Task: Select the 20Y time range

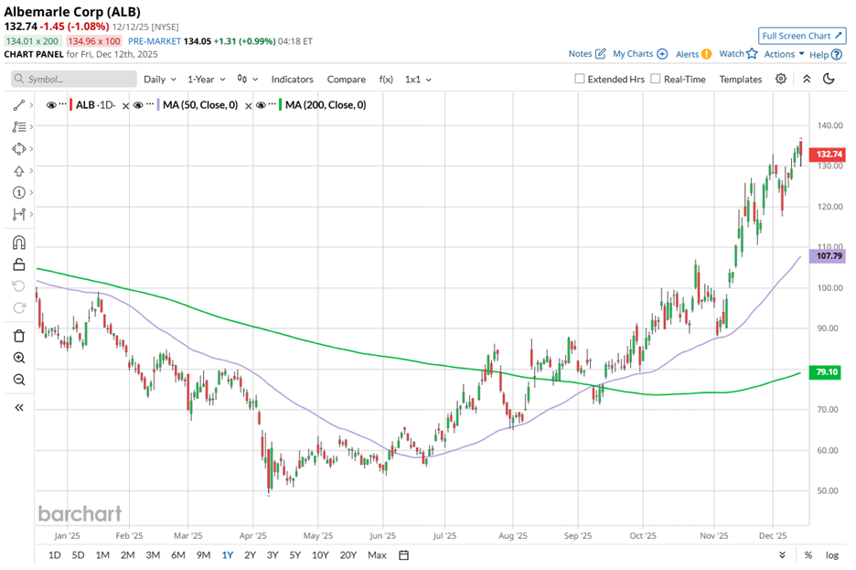Action: point(348,554)
